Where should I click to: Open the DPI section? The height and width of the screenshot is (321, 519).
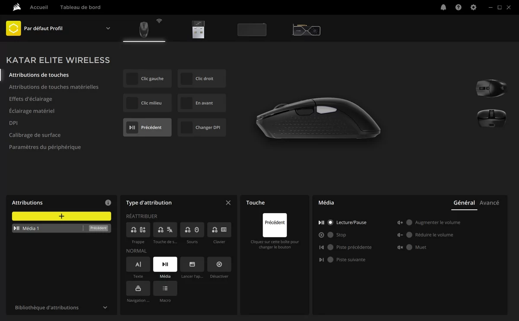[13, 123]
